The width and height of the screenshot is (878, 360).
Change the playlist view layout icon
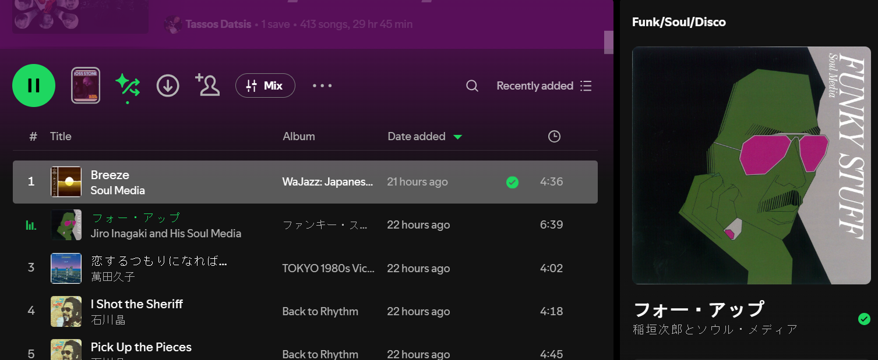pos(587,85)
